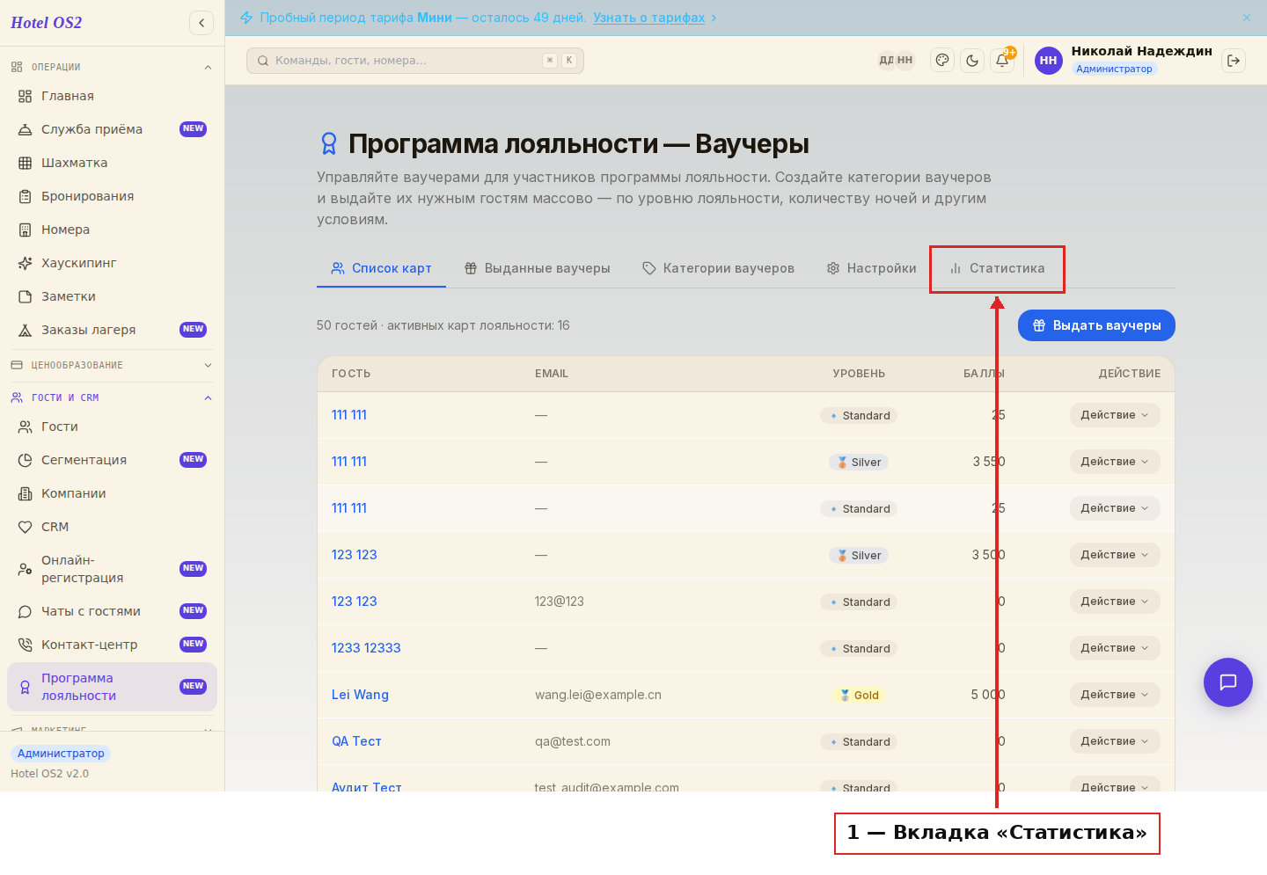Click УРОВЕНЬ column header
The height and width of the screenshot is (875, 1267).
pyautogui.click(x=859, y=374)
